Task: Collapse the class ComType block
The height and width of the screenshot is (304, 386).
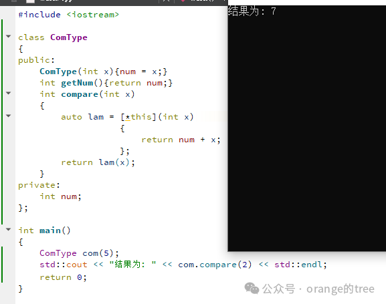Action: click(9, 36)
